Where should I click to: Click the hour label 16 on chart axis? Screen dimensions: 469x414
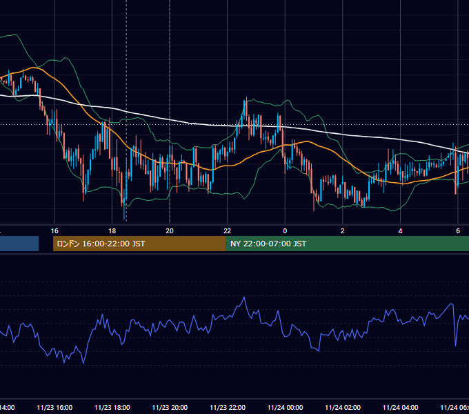point(54,231)
